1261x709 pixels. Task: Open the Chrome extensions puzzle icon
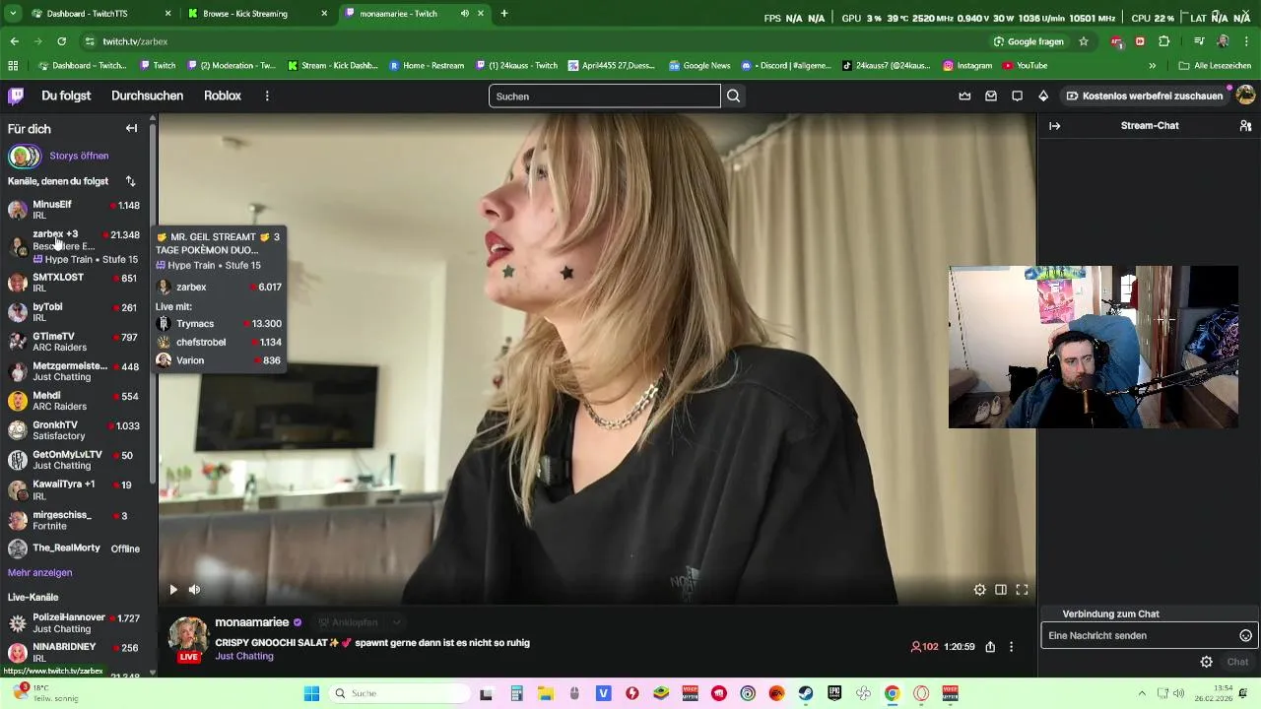pos(1164,41)
